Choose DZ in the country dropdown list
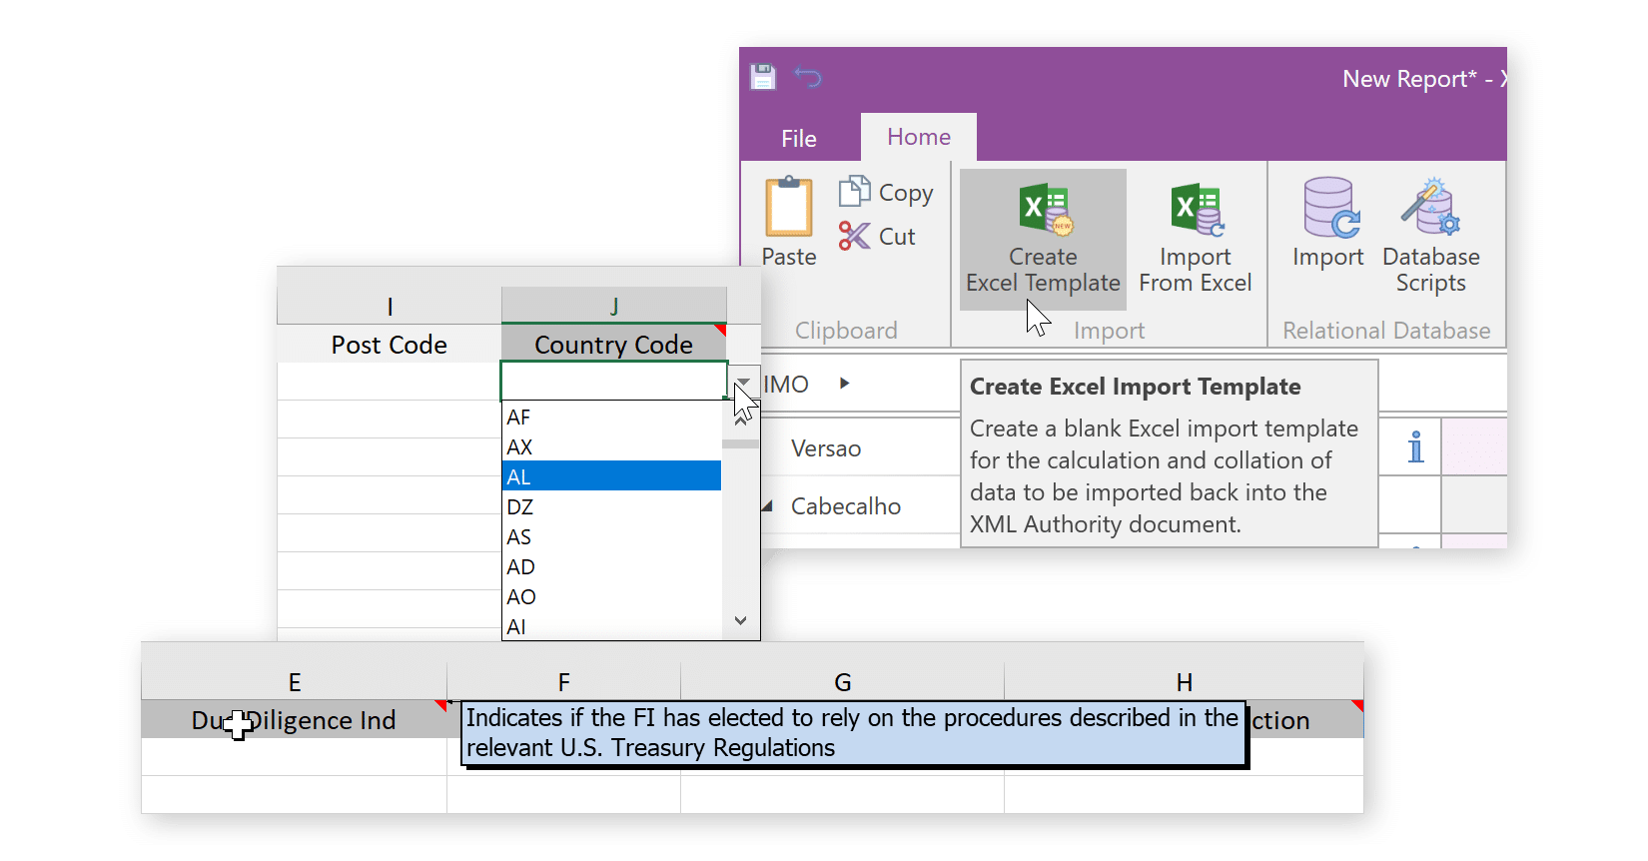The width and height of the screenshot is (1648, 861). [x=611, y=506]
